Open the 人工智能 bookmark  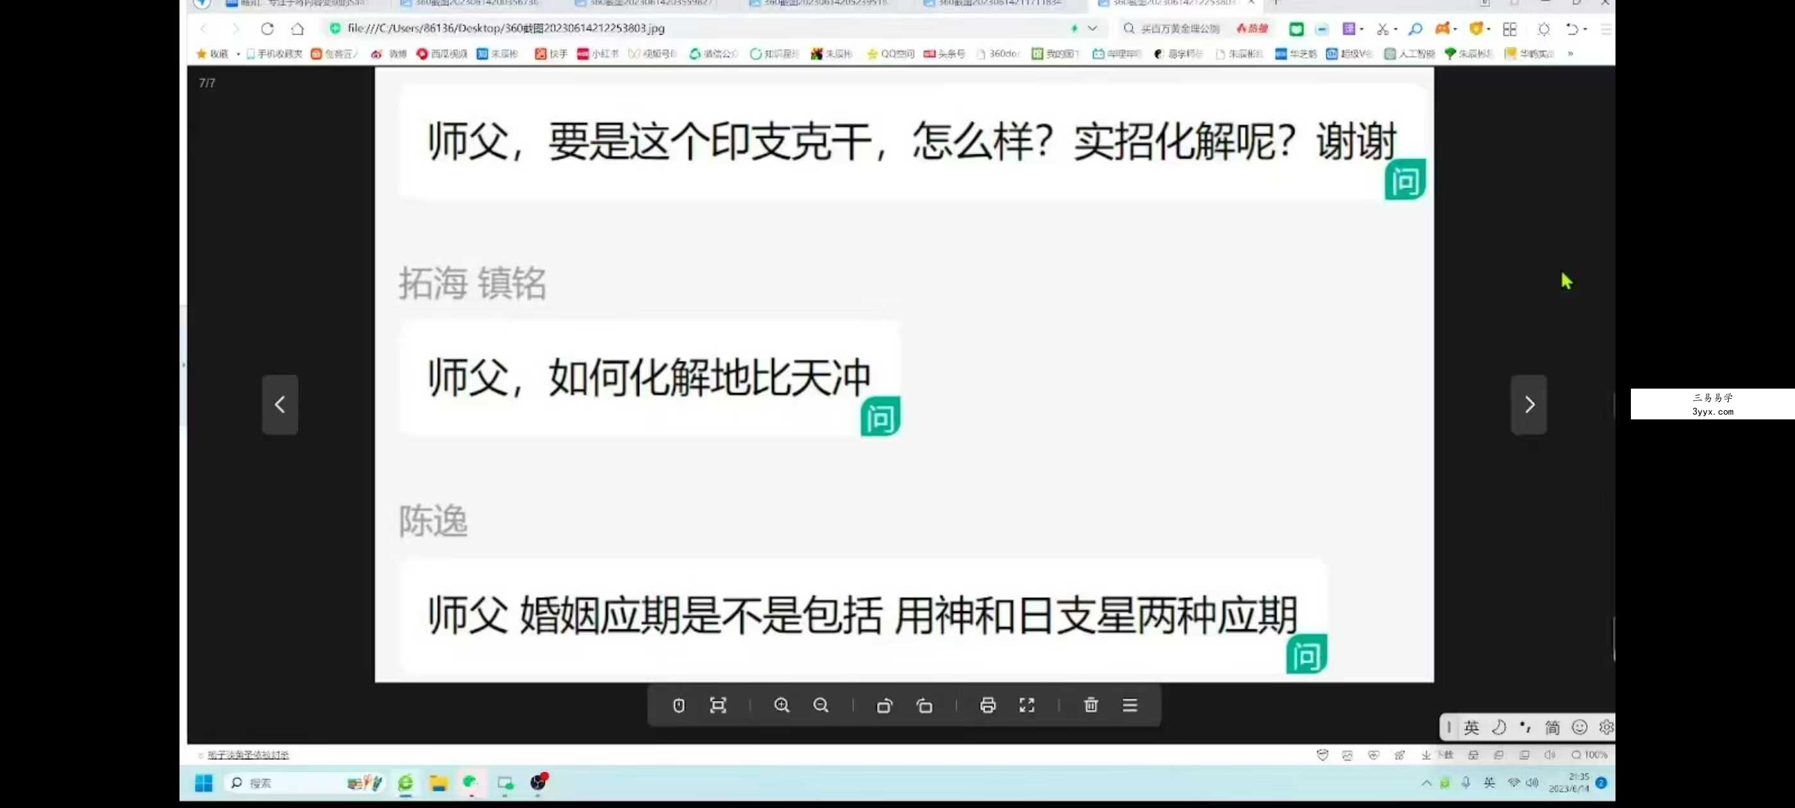point(1410,54)
